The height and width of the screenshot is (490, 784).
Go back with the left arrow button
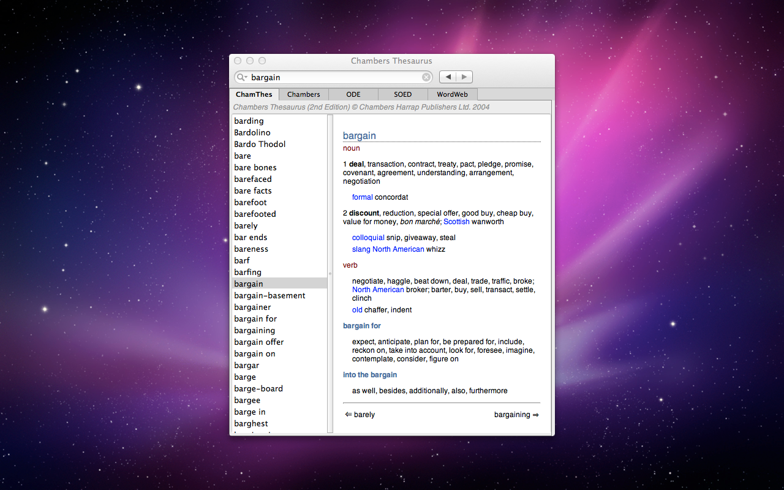coord(448,77)
